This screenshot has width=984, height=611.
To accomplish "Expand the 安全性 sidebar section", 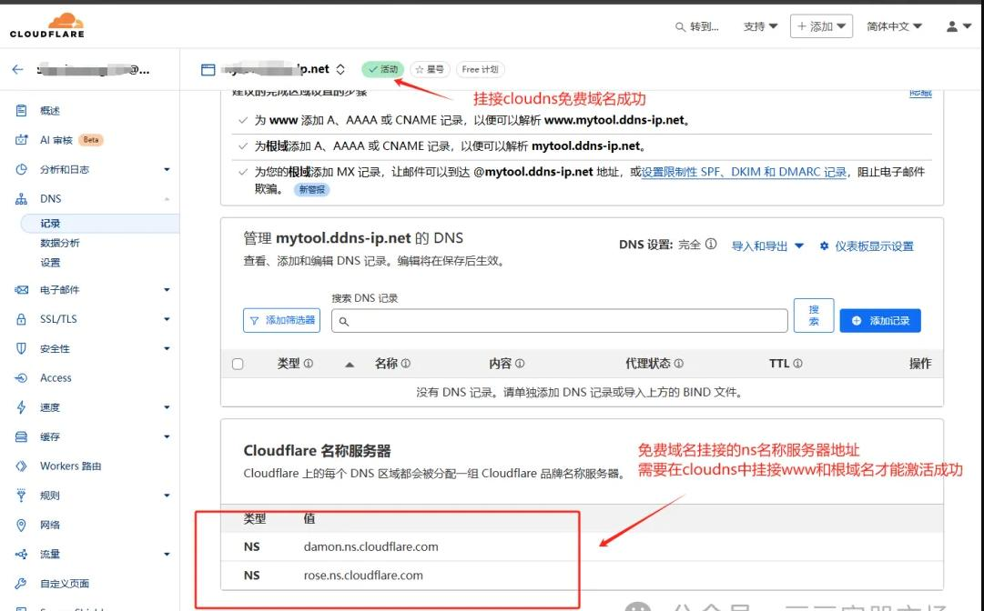I will click(167, 348).
